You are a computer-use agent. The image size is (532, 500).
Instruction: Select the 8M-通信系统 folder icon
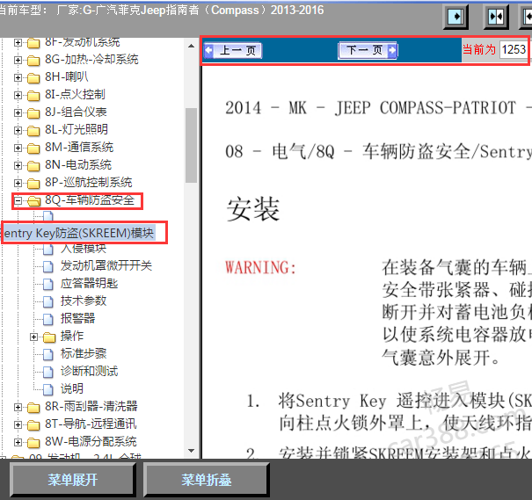coord(33,149)
